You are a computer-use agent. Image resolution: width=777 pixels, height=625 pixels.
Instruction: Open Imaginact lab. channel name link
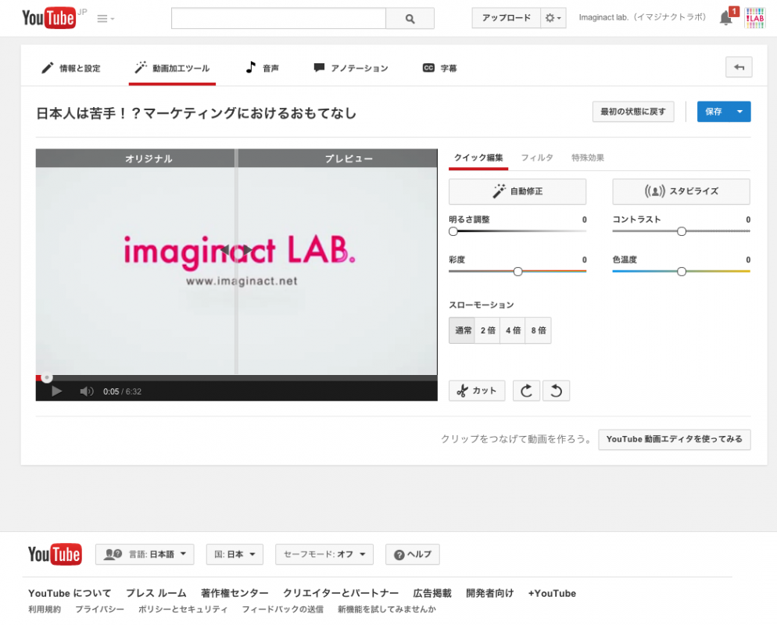point(643,17)
